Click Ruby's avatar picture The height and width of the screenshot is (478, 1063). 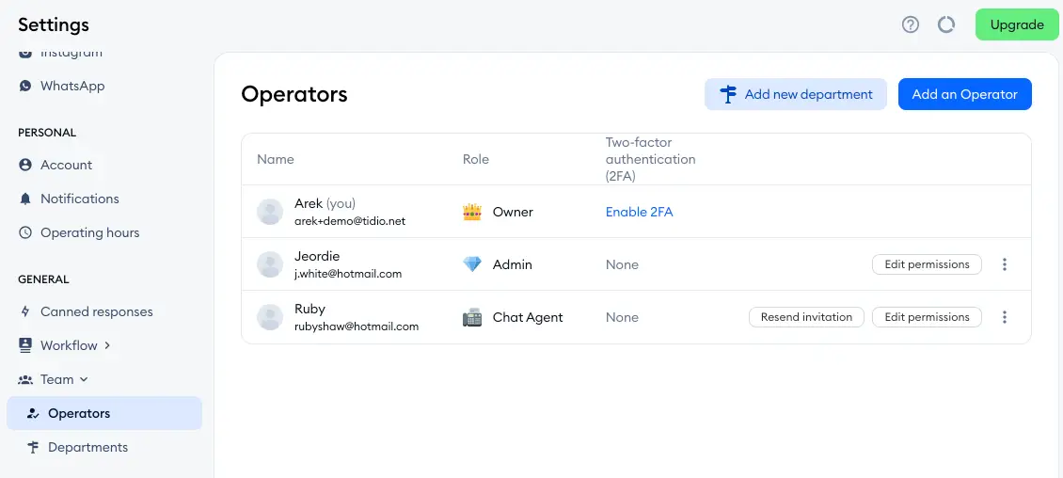(270, 317)
